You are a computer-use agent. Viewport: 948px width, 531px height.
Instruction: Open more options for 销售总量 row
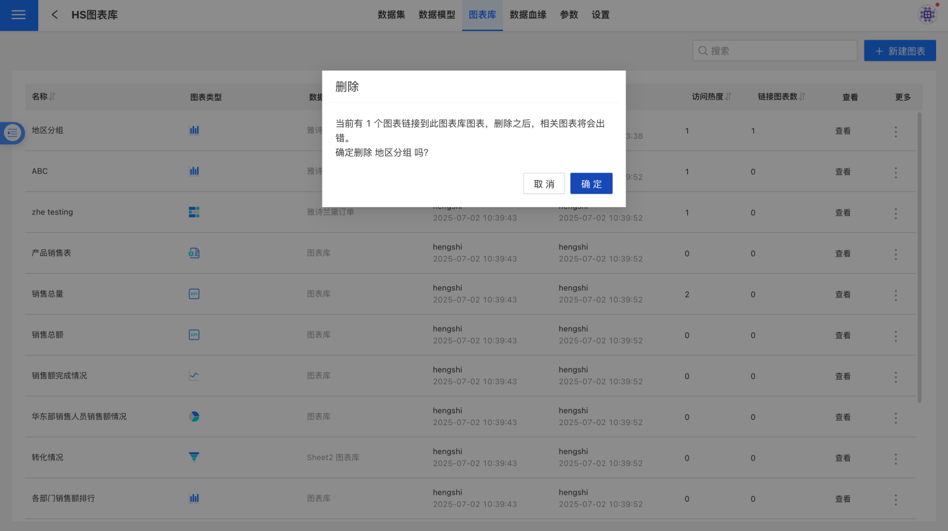click(x=895, y=295)
